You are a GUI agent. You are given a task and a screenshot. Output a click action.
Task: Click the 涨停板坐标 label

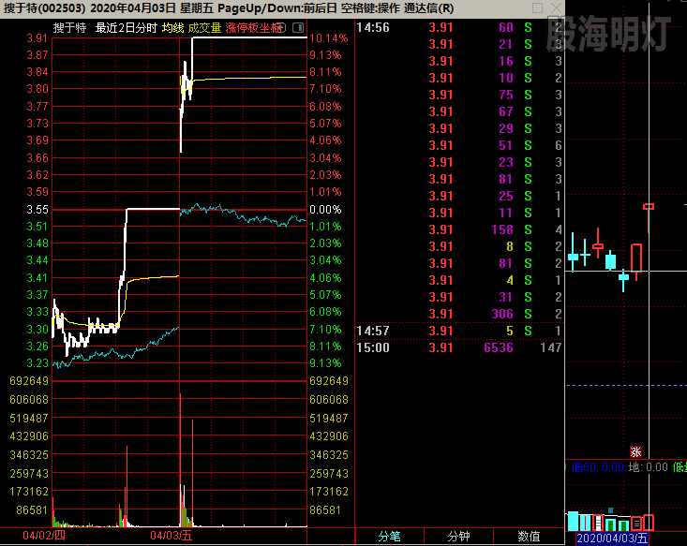pos(252,28)
